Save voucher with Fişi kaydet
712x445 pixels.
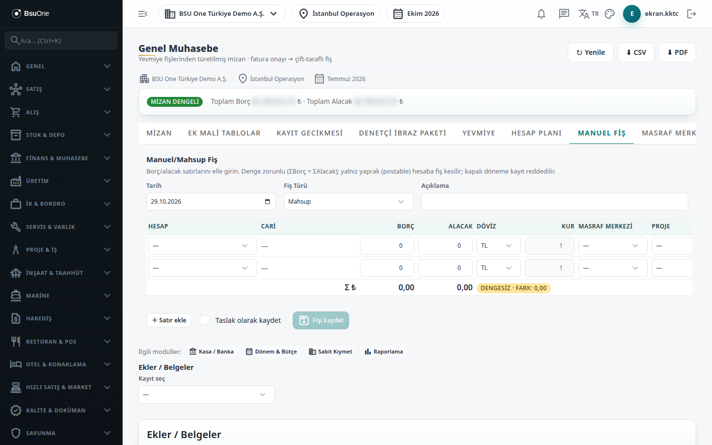tap(321, 320)
